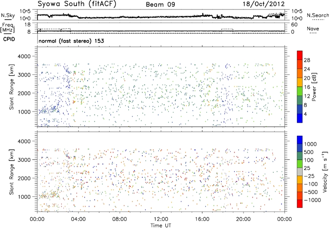Click the 'N.Search' legend label
Screen dimensions: 329x228
(x=317, y=15)
